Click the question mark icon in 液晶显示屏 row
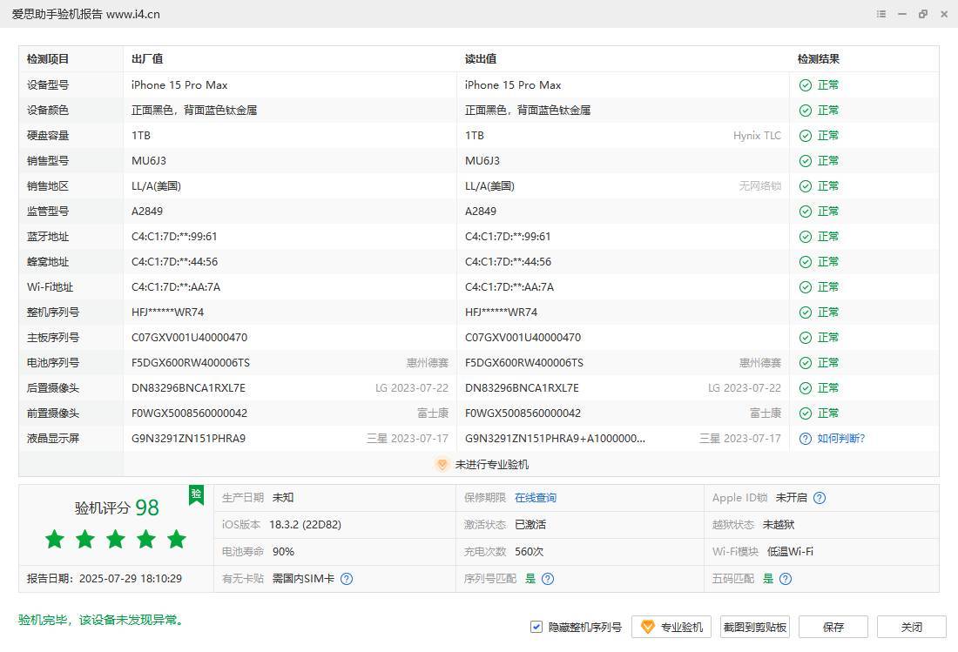This screenshot has width=958, height=652. click(806, 439)
